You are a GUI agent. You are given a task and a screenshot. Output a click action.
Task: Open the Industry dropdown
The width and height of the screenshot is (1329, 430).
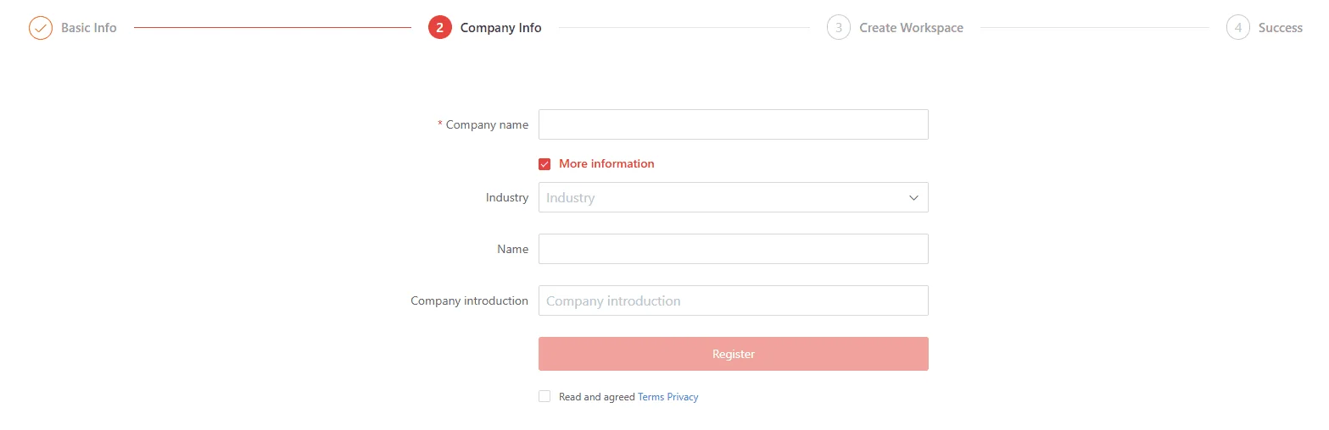click(734, 197)
